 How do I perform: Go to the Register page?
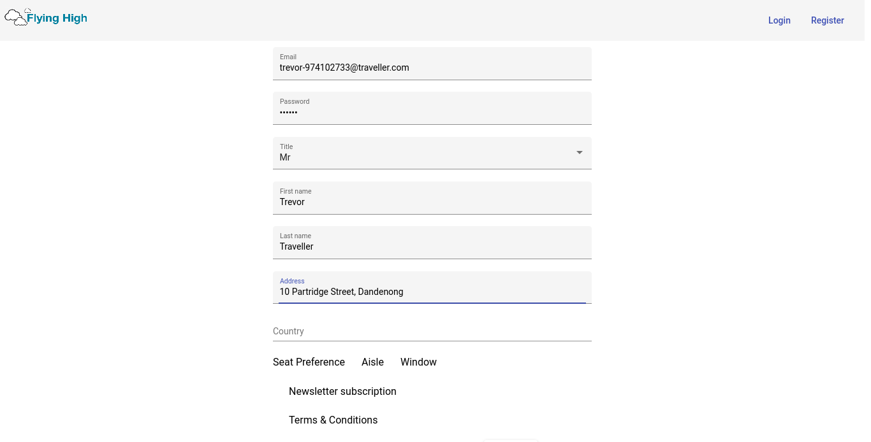[827, 20]
